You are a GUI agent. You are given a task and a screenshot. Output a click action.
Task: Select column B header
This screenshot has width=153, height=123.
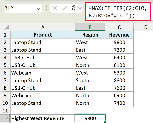(90, 27)
